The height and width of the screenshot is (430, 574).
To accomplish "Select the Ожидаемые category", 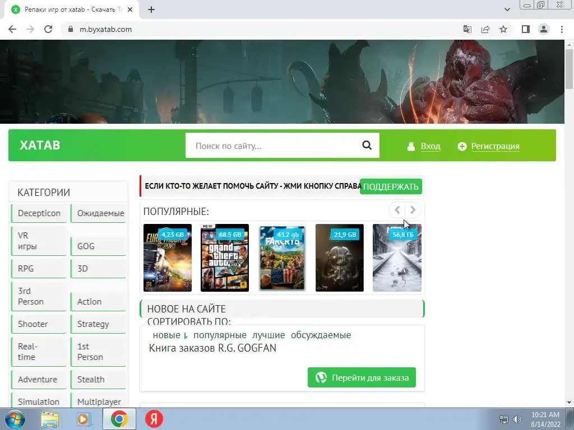I will (99, 213).
